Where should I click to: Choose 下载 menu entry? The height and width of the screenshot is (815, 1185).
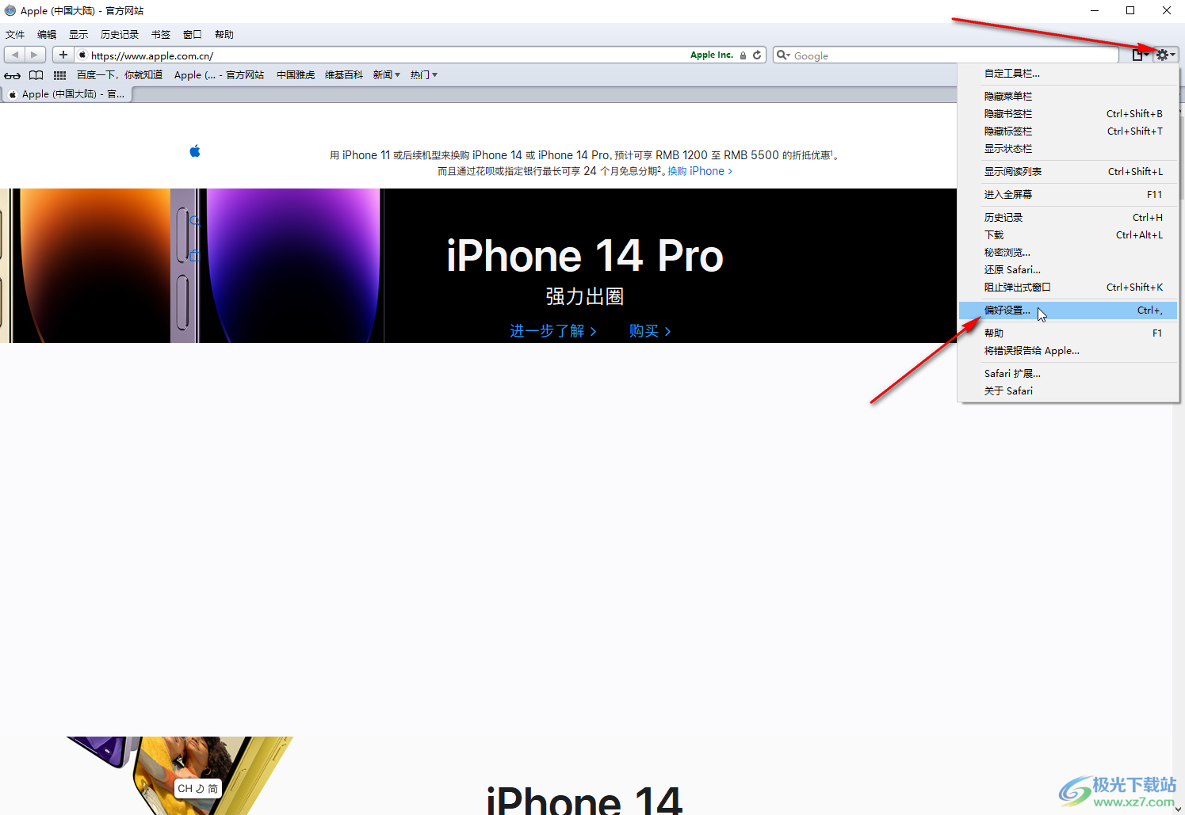tap(1068, 234)
